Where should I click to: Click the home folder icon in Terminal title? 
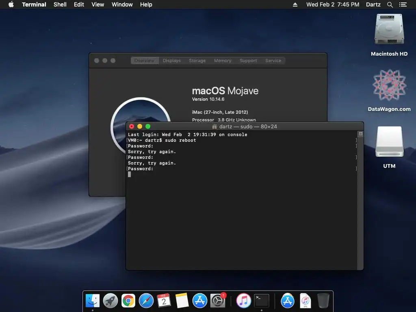coord(214,127)
